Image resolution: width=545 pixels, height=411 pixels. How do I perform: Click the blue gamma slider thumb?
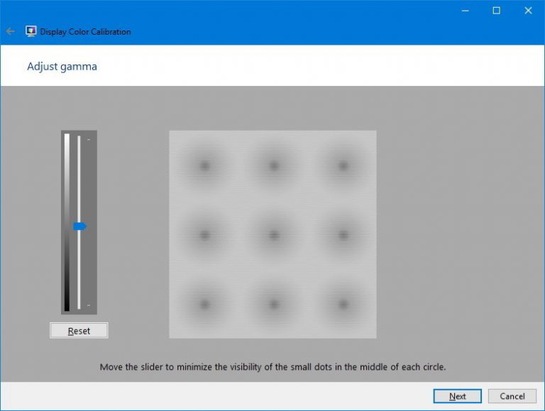(x=79, y=226)
